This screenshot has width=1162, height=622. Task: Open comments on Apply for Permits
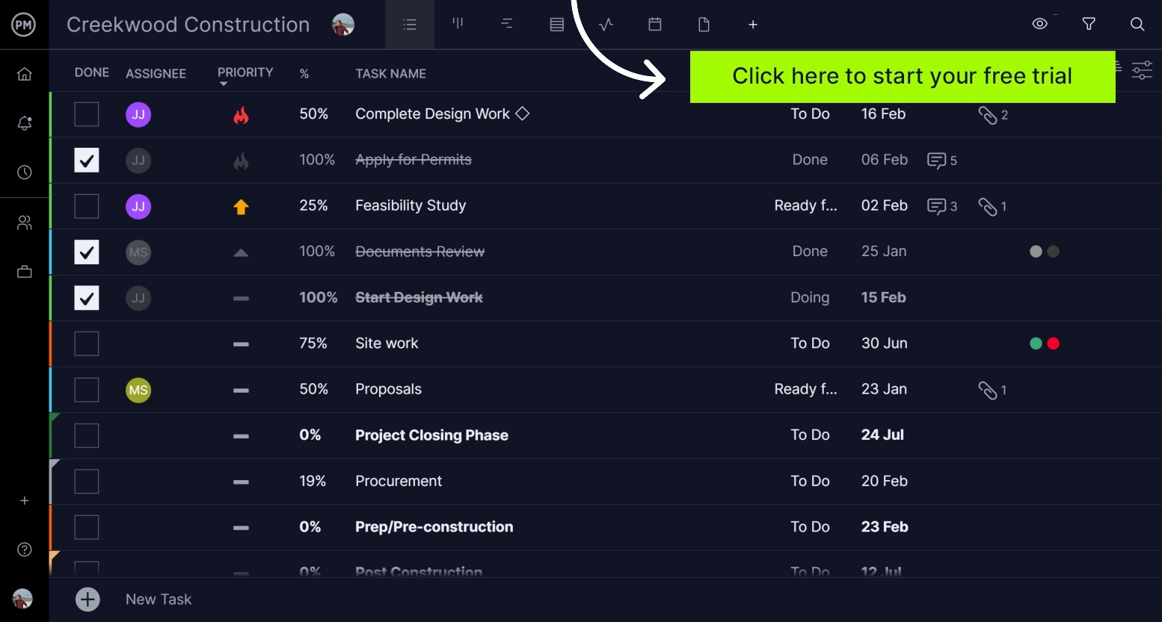click(x=941, y=161)
